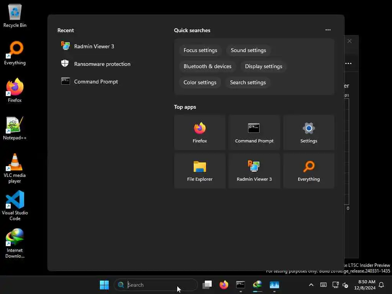Select Color settings quick search

pos(200,83)
